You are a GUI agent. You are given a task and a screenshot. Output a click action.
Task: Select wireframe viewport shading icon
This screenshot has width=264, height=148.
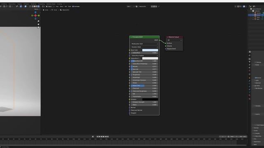[x=33, y=7]
